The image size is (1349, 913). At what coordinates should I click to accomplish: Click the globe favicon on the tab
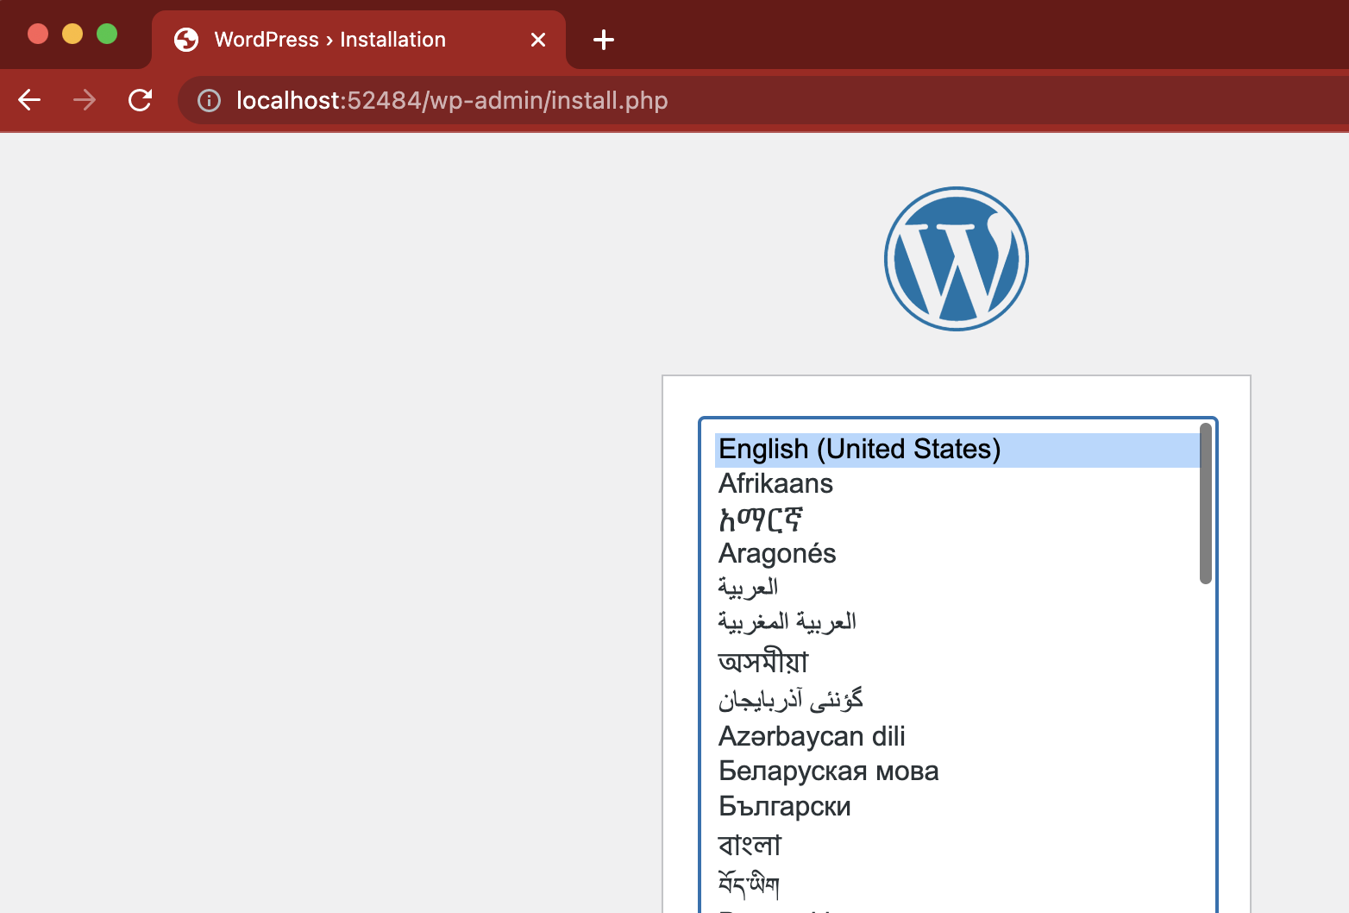pyautogui.click(x=186, y=40)
